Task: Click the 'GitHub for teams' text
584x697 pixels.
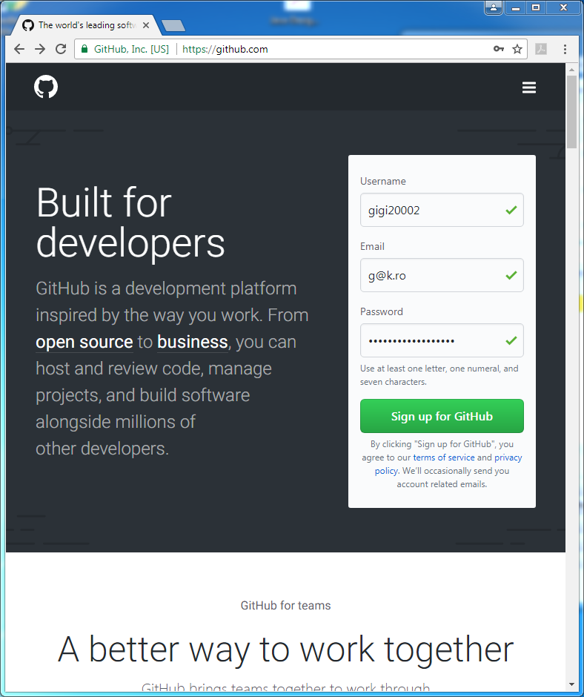Action: 286,606
